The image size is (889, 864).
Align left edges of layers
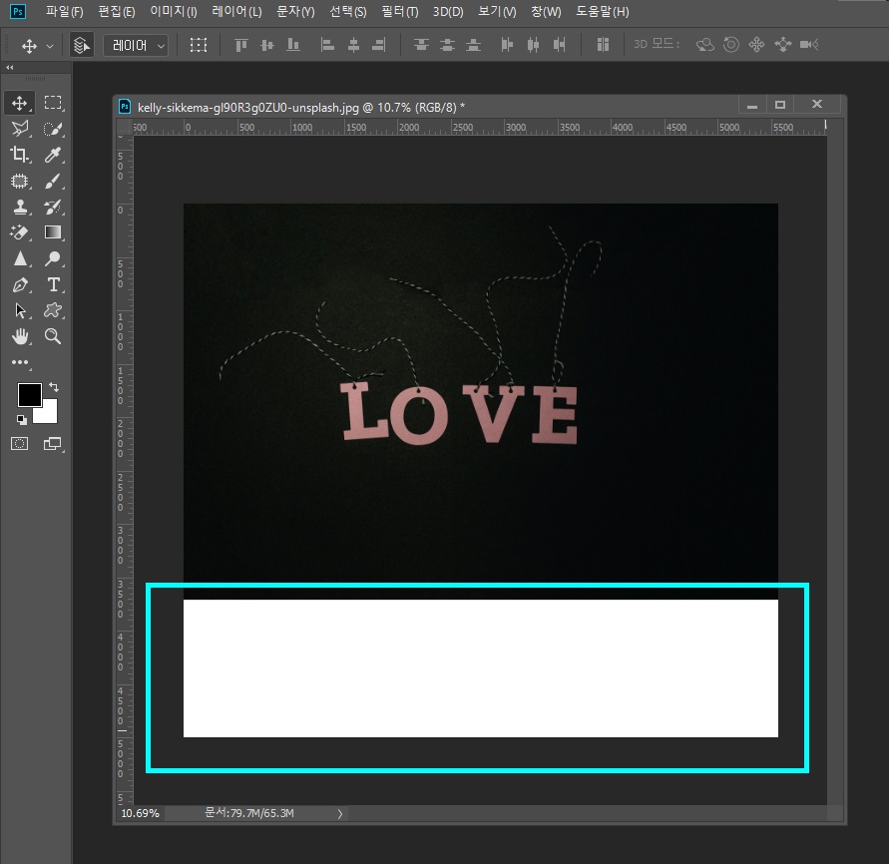click(327, 45)
